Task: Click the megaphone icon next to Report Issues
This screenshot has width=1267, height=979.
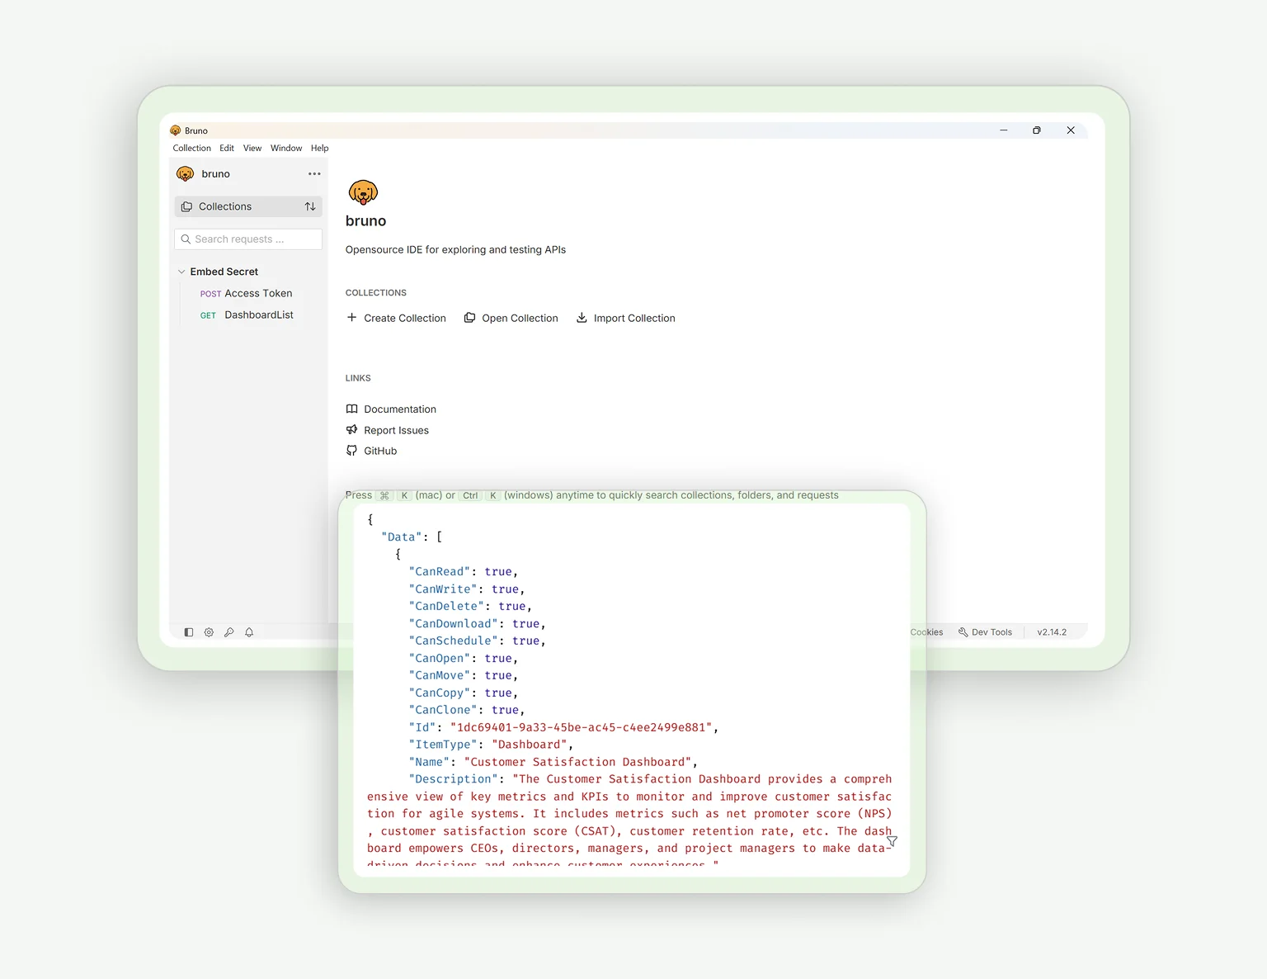Action: tap(352, 430)
